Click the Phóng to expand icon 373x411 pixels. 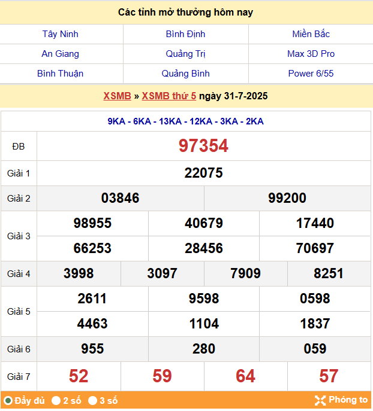click(x=320, y=400)
